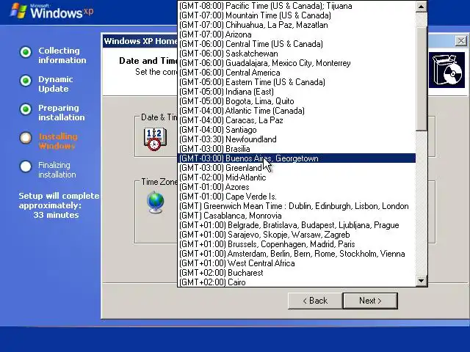Select Bogota, Lima, Quito
Image resolution: width=470 pixels, height=352 pixels.
[x=297, y=101]
